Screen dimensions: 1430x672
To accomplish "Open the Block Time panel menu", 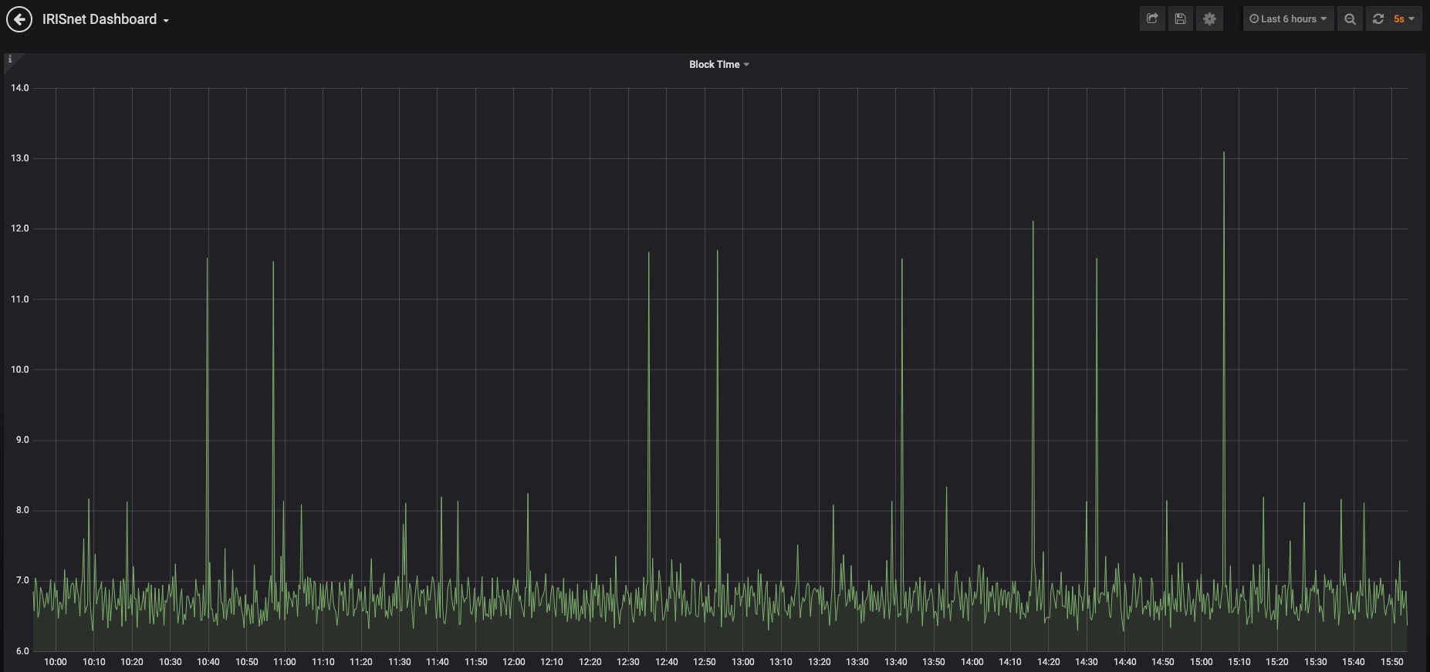I will click(718, 65).
